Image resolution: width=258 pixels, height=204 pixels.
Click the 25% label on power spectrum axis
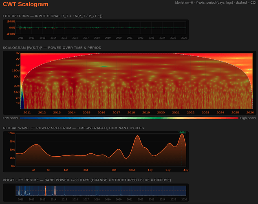(x=12, y=158)
